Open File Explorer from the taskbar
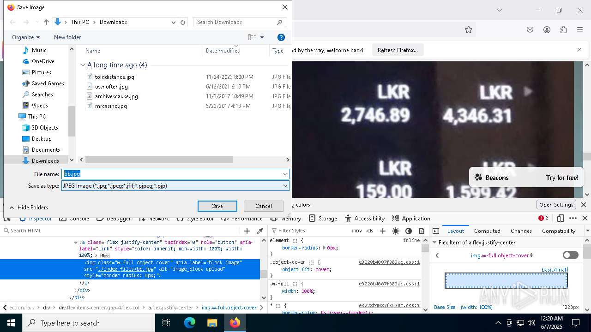The height and width of the screenshot is (332, 591). click(212, 323)
